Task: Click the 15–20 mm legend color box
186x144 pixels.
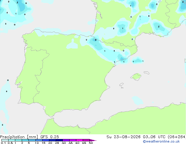Action: (x=46, y=140)
